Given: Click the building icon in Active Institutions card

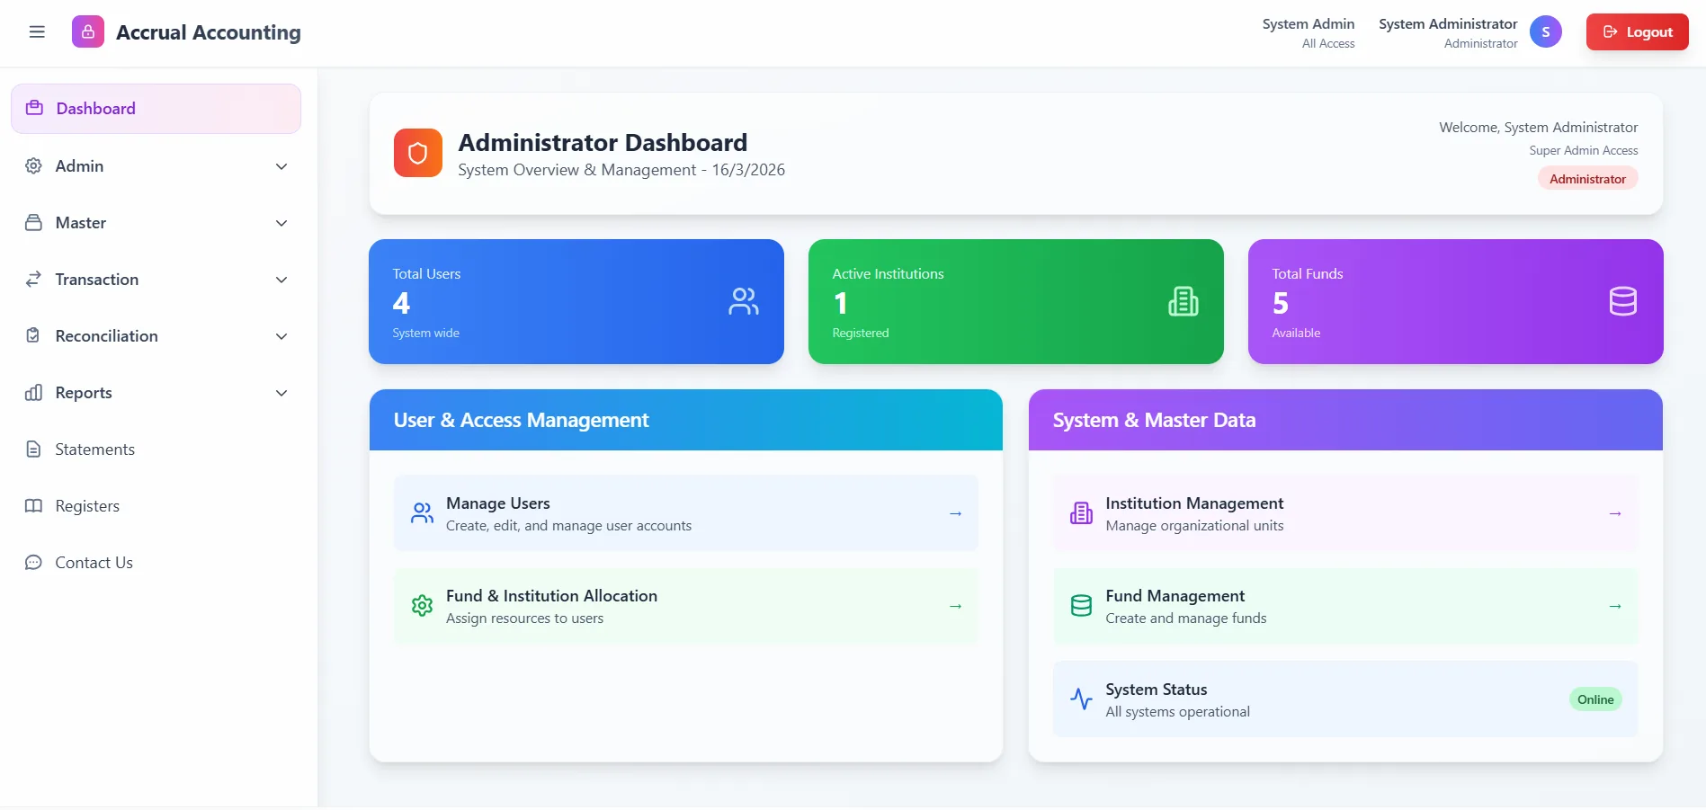Looking at the screenshot, I should pyautogui.click(x=1183, y=301).
